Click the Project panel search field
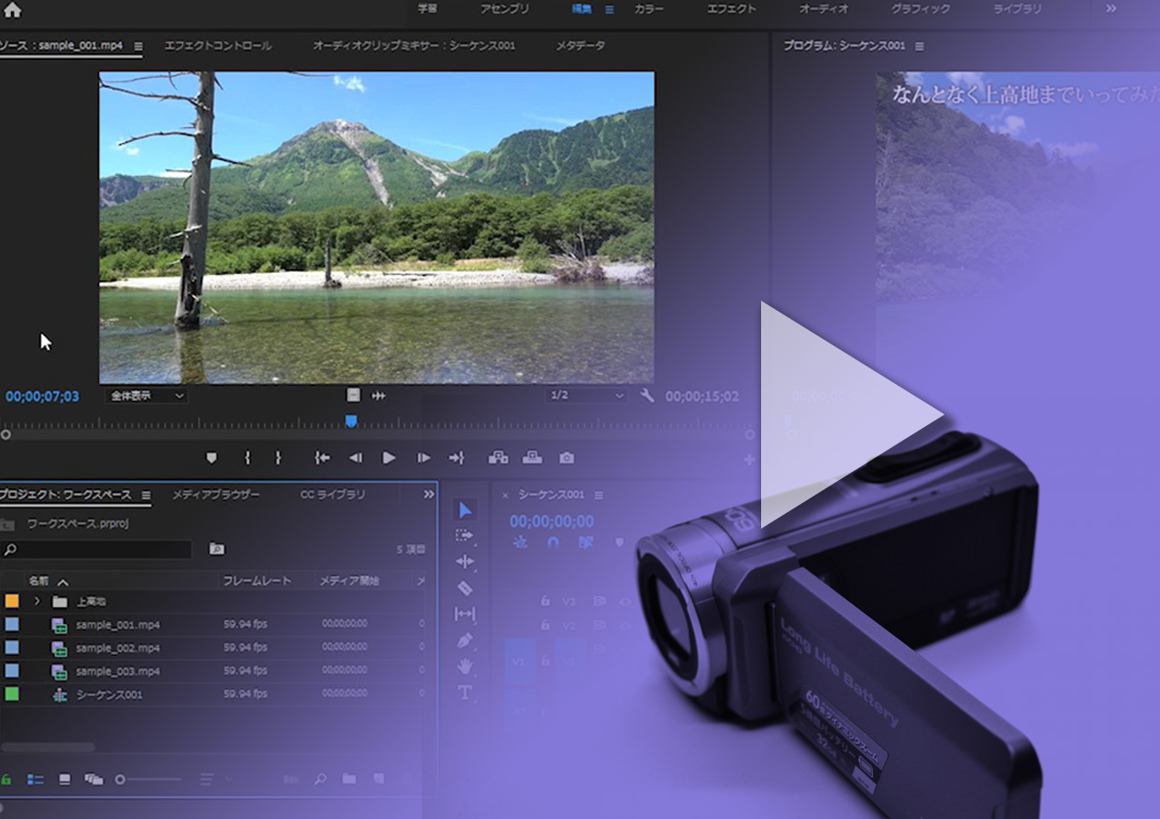1160x819 pixels. (x=99, y=550)
